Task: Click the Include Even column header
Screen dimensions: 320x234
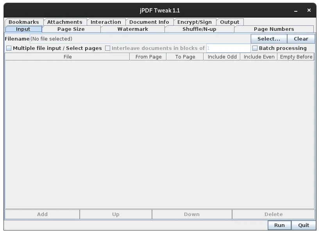Action: click(x=259, y=57)
